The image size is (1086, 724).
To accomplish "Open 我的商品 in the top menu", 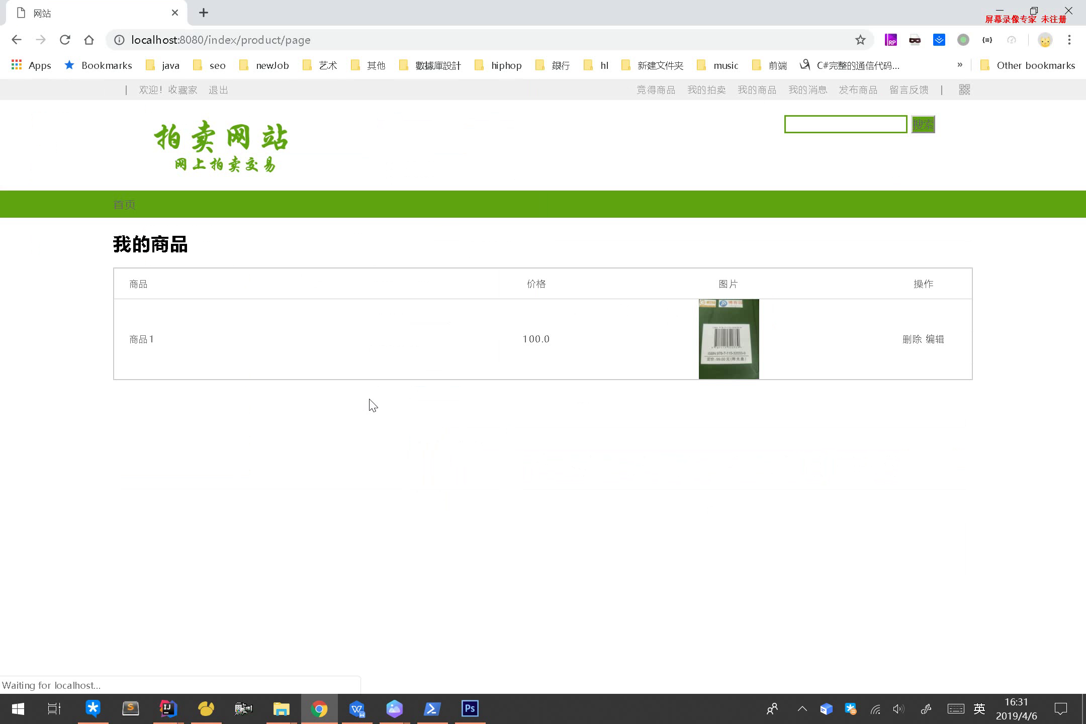I will pos(757,90).
